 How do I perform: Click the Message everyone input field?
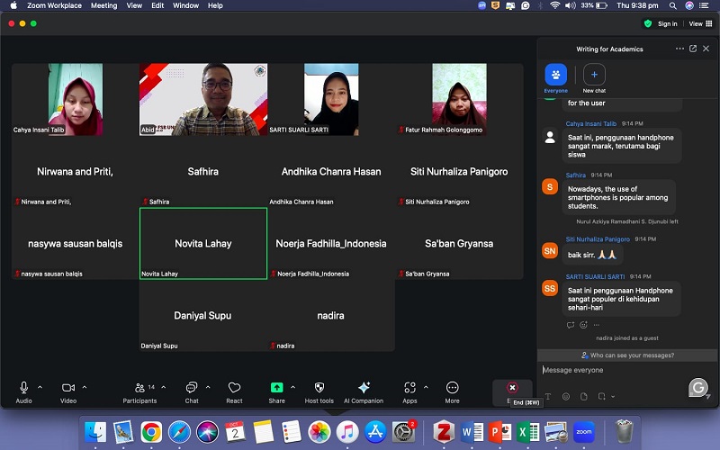pos(612,370)
